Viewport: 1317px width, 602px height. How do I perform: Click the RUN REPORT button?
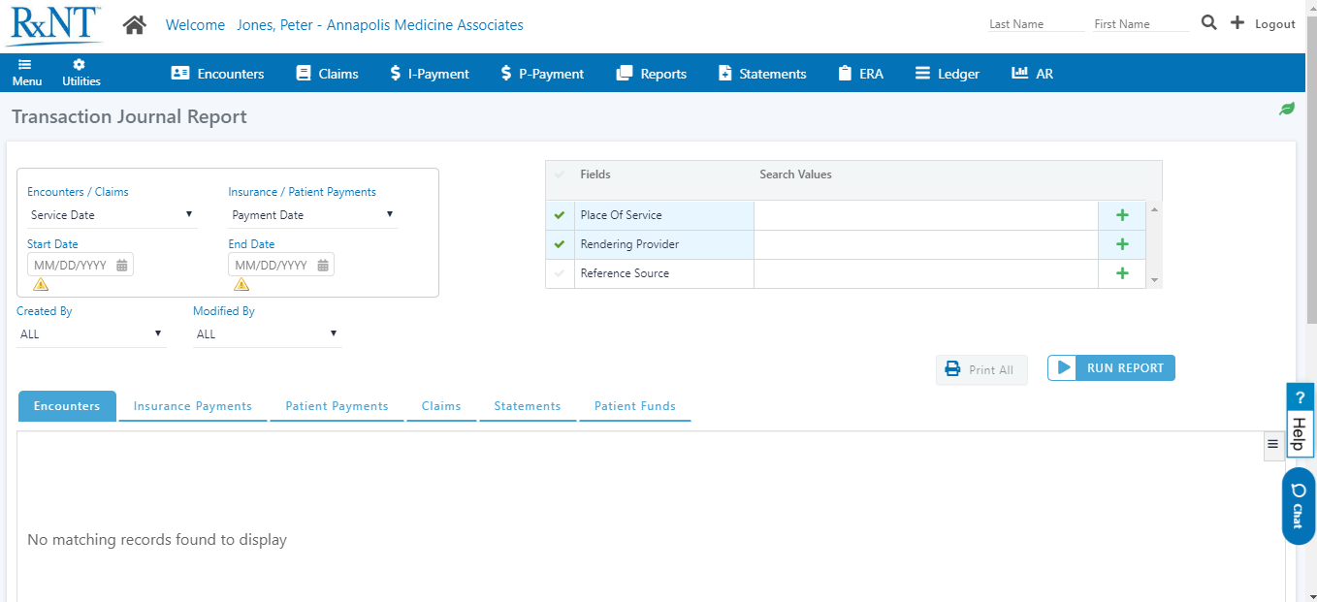[1110, 367]
